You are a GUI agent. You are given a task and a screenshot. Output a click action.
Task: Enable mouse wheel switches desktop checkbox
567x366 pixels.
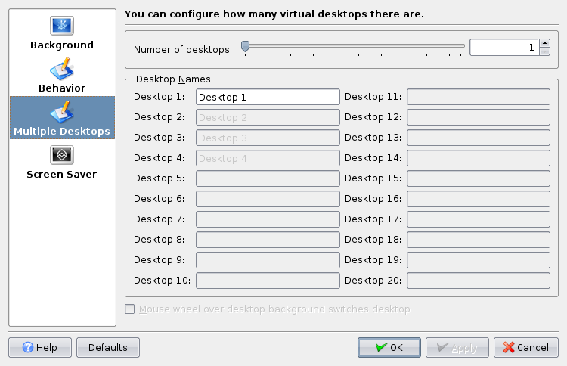pyautogui.click(x=130, y=309)
